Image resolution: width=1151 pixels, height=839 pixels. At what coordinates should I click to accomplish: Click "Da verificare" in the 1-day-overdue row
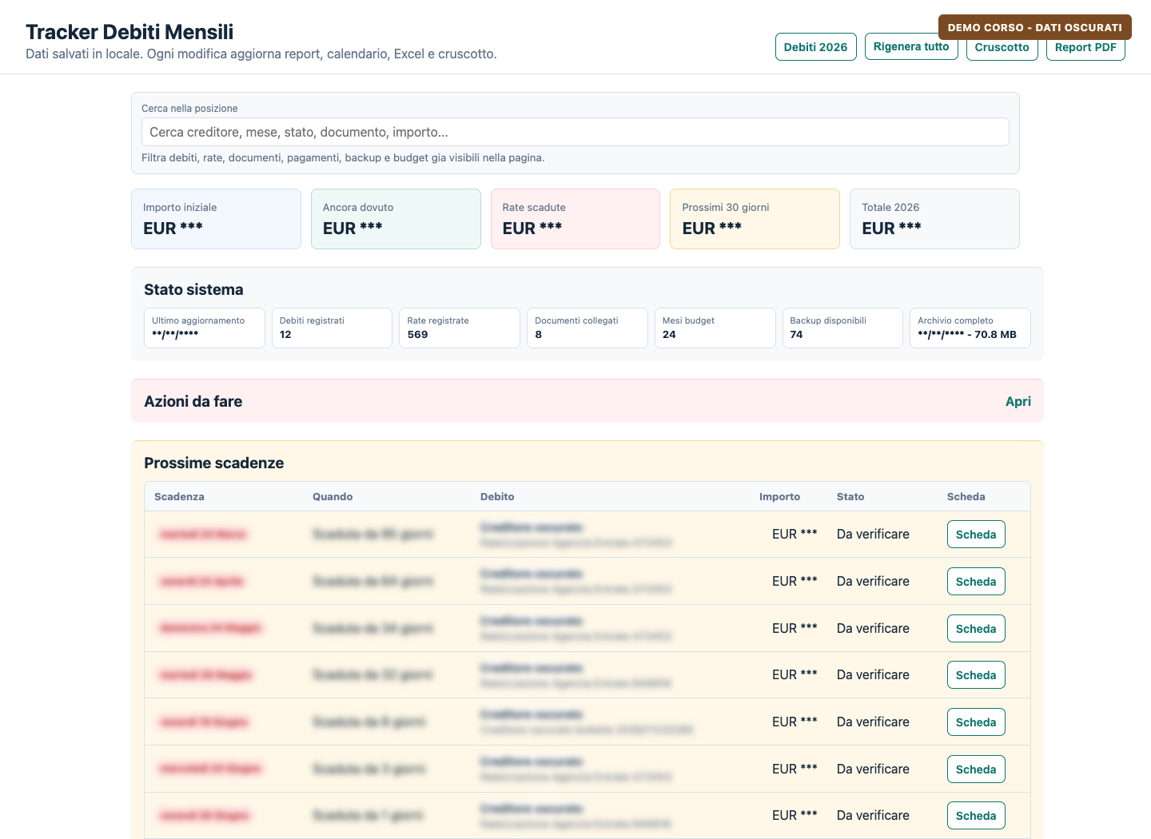tap(873, 815)
